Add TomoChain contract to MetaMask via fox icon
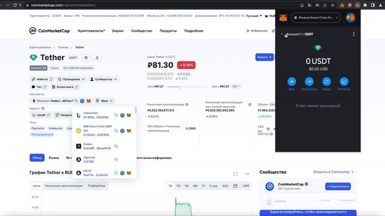Screen dimensions: 385x216 [x=129, y=115]
